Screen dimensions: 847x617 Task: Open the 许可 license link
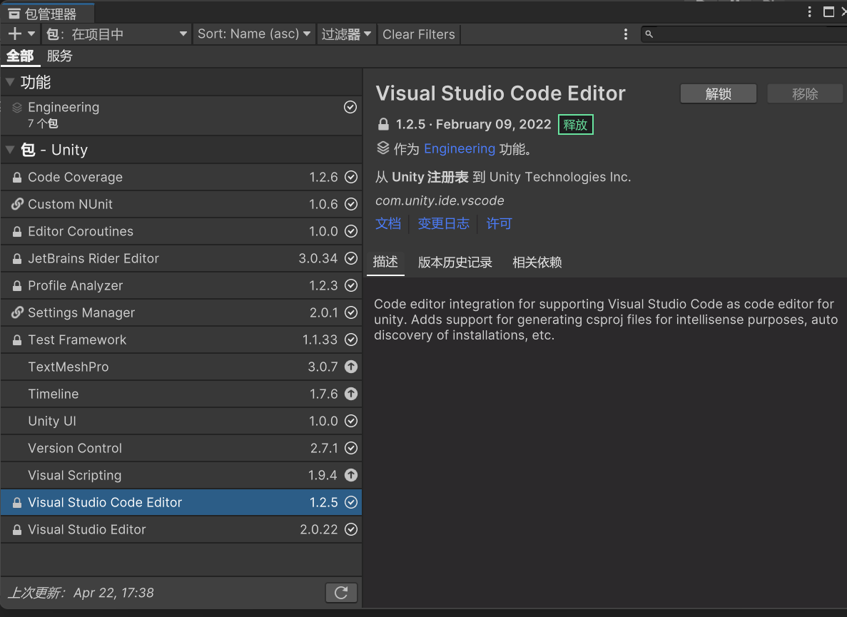click(499, 223)
